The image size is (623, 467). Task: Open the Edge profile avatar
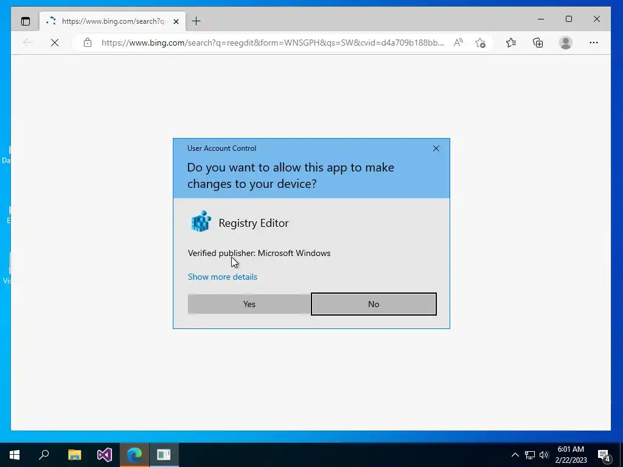(565, 43)
